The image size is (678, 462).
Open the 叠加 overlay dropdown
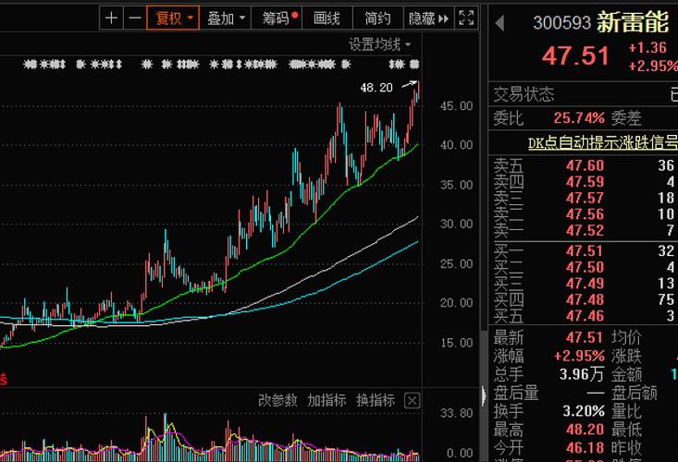tap(226, 18)
